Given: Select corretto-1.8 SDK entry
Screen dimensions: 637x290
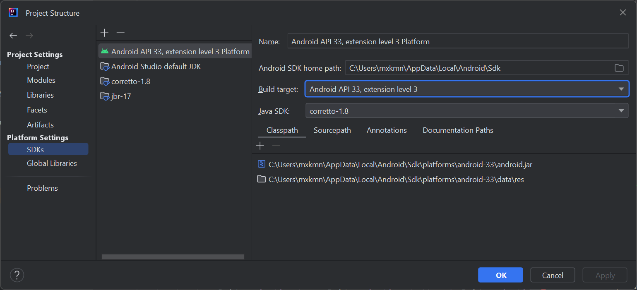Looking at the screenshot, I should 175,81.
